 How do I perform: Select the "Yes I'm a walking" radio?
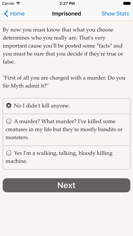[x=9, y=153]
